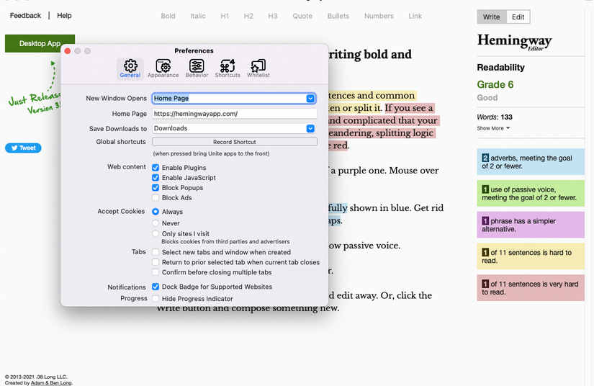Select Always for Accept Cookies
Image resolution: width=594 pixels, height=386 pixels.
[156, 212]
